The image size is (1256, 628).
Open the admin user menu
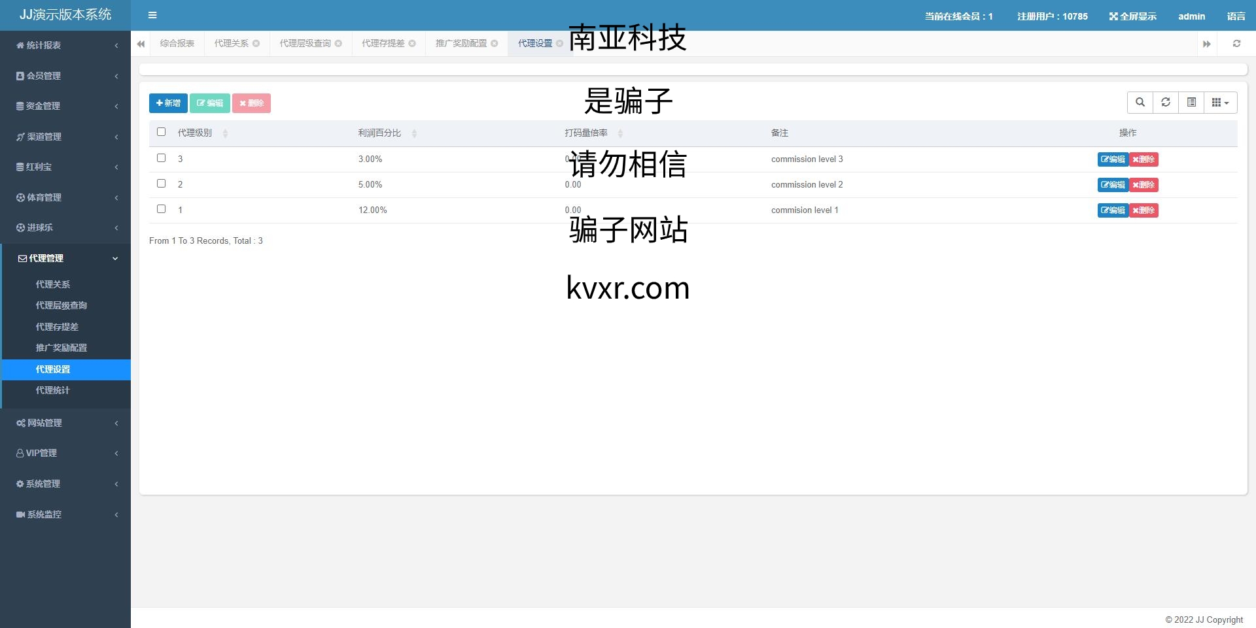tap(1191, 16)
